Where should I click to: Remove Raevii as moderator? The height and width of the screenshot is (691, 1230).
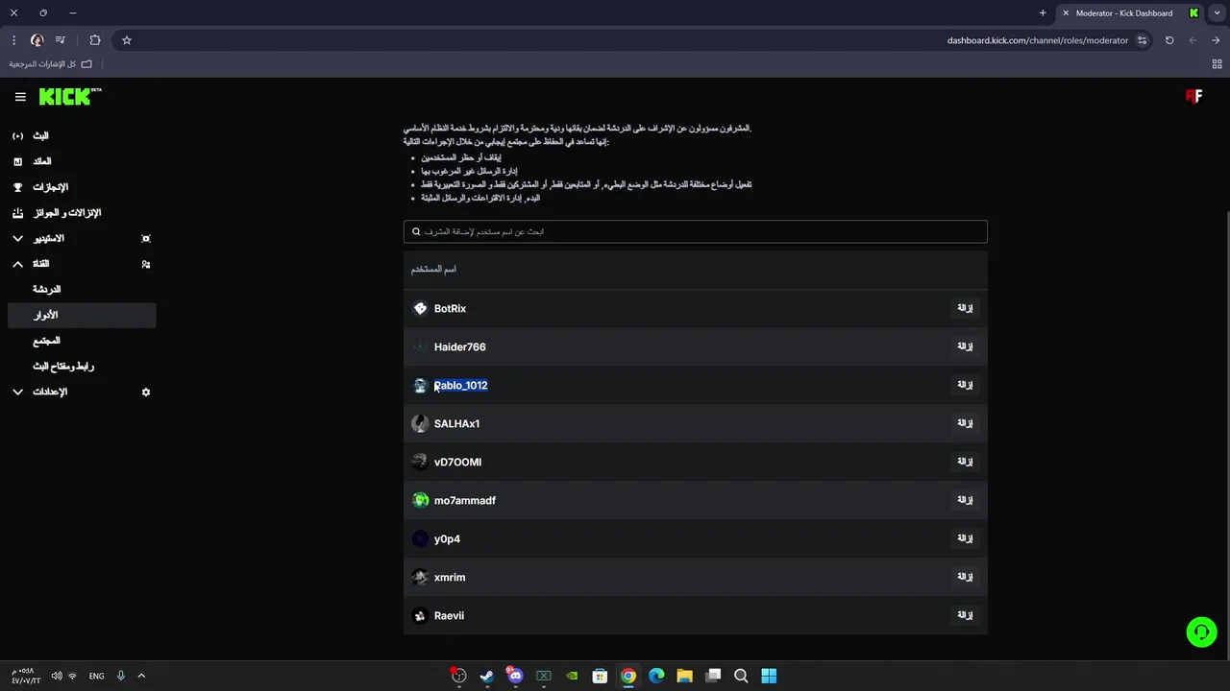click(x=965, y=615)
